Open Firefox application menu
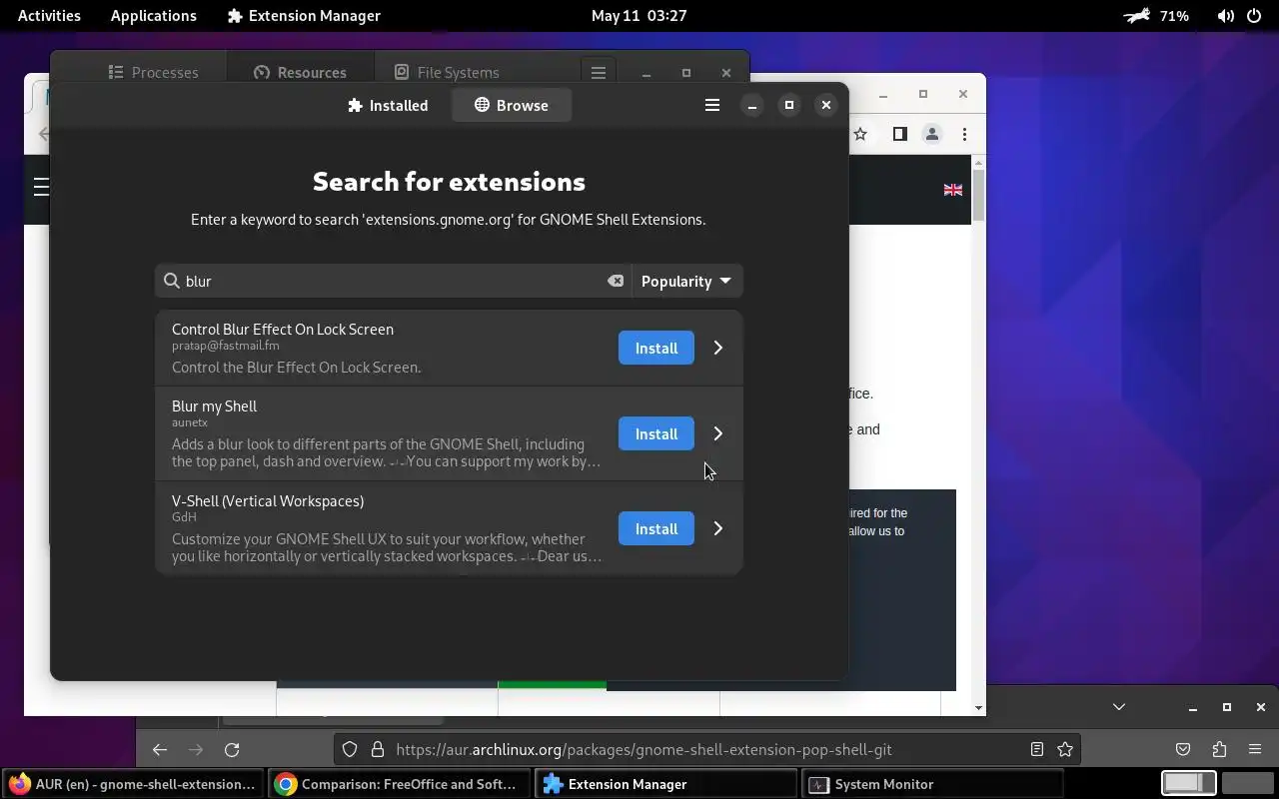Screen dimensions: 1279x799 click(1255, 749)
